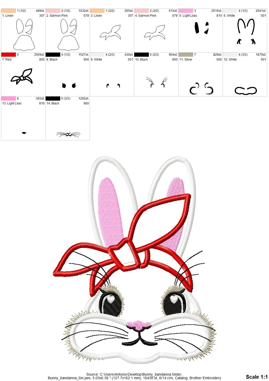Click the Linen color swatch in step 1
This screenshot has height=381, width=269.
[9, 10]
